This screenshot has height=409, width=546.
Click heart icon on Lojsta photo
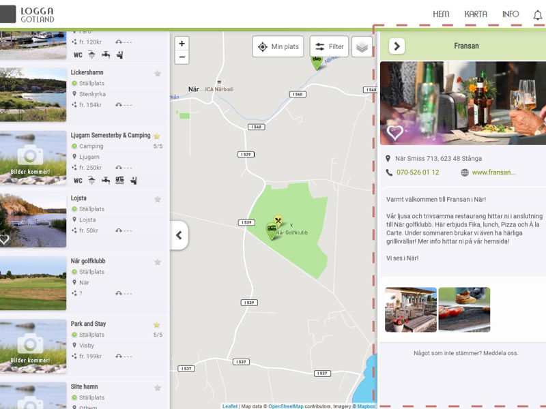4,240
